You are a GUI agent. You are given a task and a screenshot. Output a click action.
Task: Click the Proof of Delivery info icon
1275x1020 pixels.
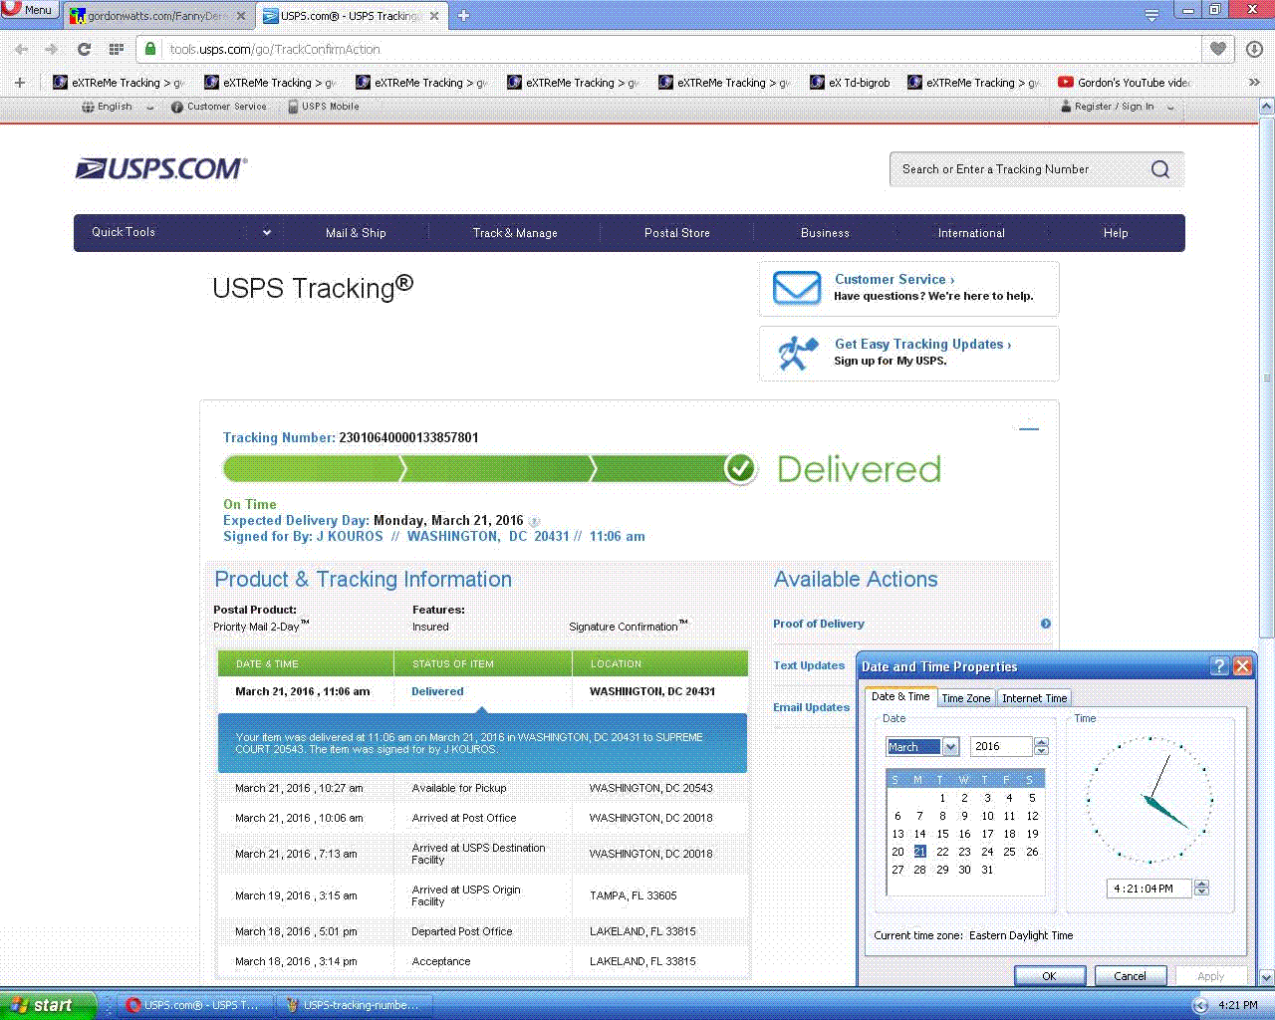[1046, 624]
